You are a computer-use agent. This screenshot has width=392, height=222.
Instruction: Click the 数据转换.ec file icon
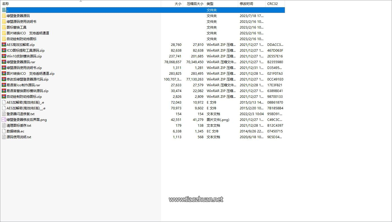pos(4,131)
